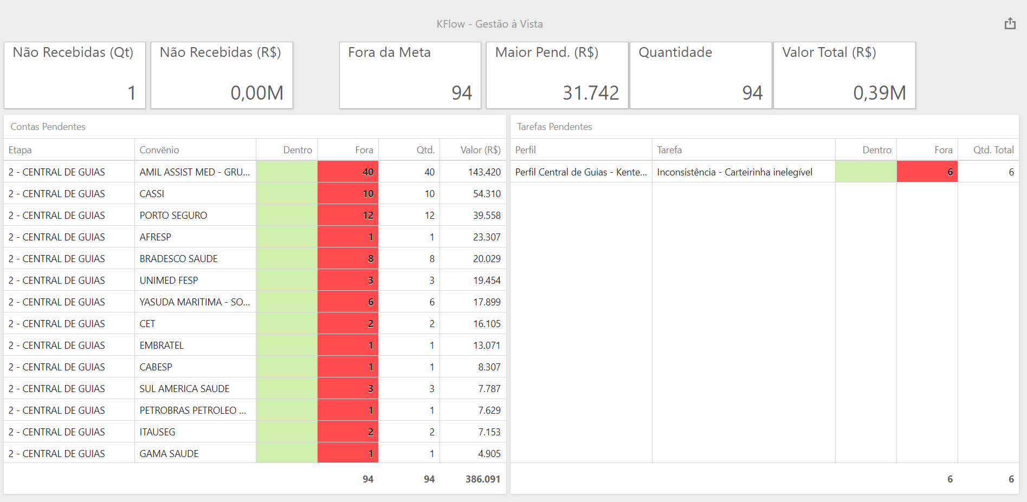
Task: Click the value 17.899
Action: pyautogui.click(x=487, y=302)
